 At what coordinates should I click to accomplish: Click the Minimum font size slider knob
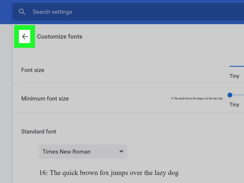tap(230, 95)
